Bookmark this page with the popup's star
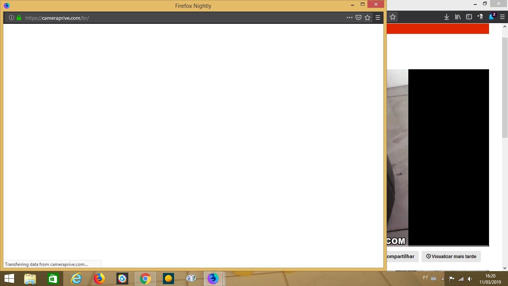The image size is (508, 286). [x=367, y=18]
